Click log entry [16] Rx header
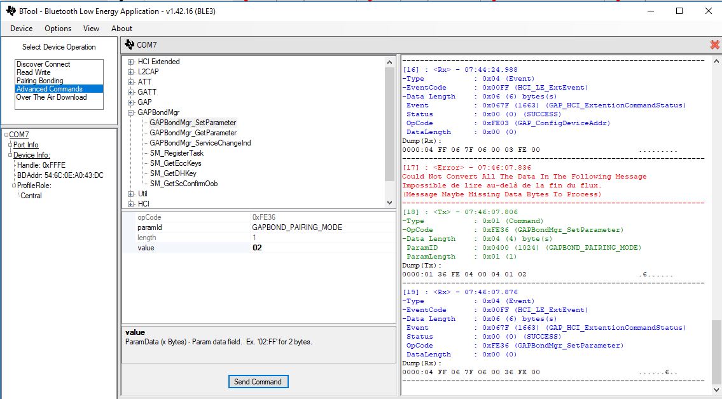 tap(460, 70)
